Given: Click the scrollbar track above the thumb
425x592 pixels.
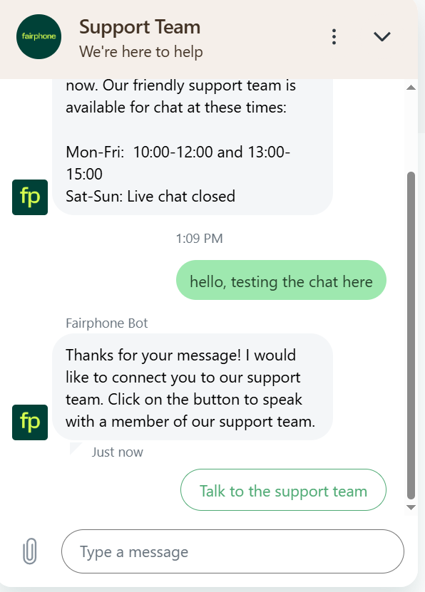Looking at the screenshot, I should [x=411, y=131].
